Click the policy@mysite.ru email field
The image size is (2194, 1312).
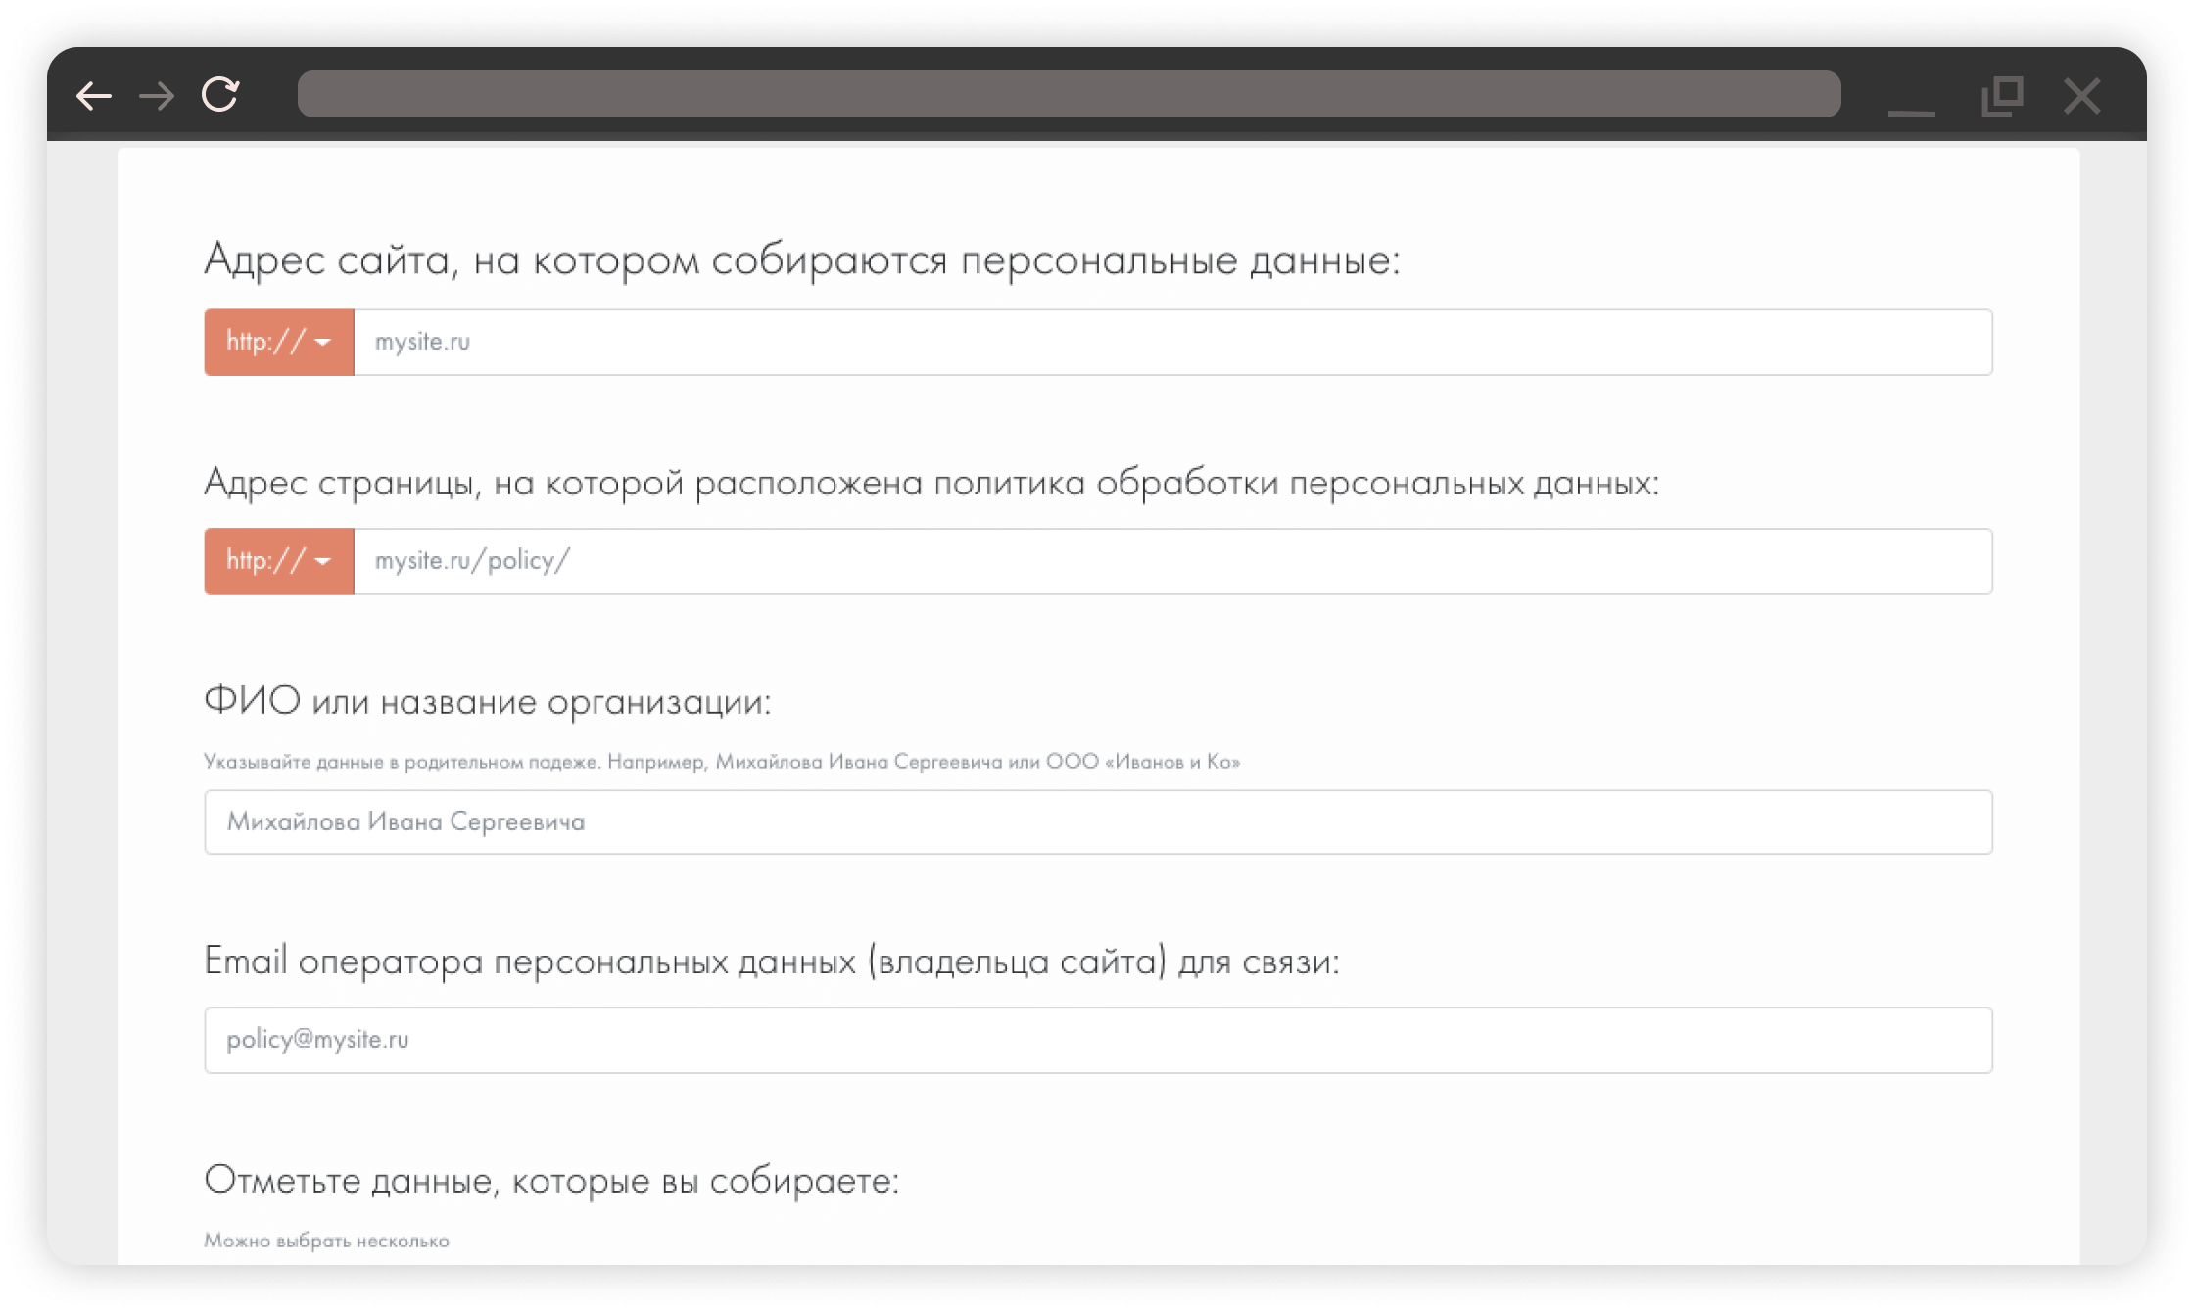[x=1097, y=1040]
